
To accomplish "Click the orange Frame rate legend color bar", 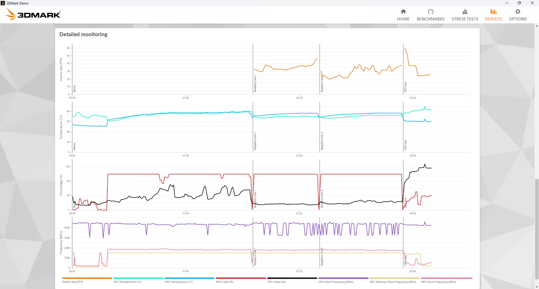I will tap(87, 278).
